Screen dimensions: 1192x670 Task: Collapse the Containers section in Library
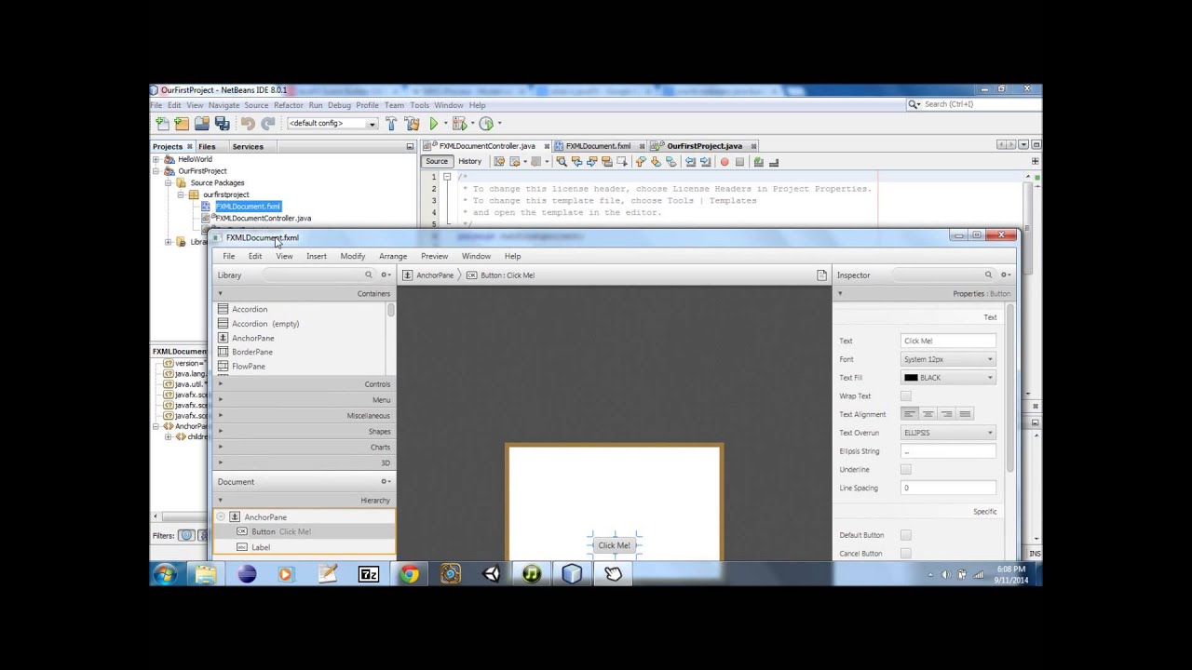(x=304, y=293)
